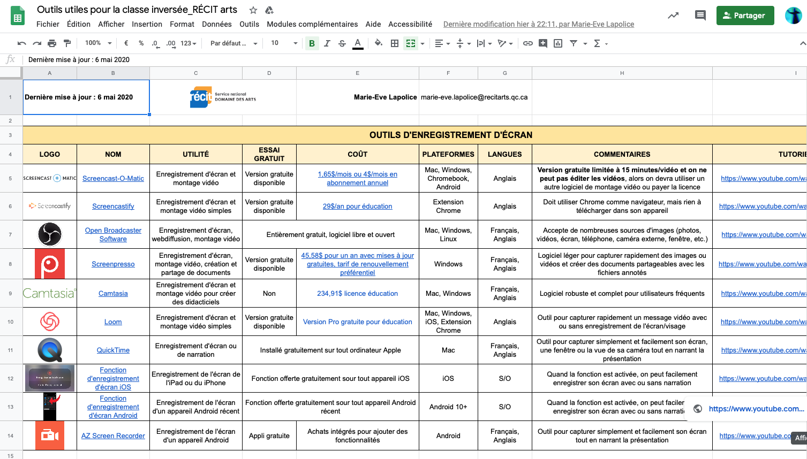Open the Fichier menu
The height and width of the screenshot is (459, 807).
48,24
